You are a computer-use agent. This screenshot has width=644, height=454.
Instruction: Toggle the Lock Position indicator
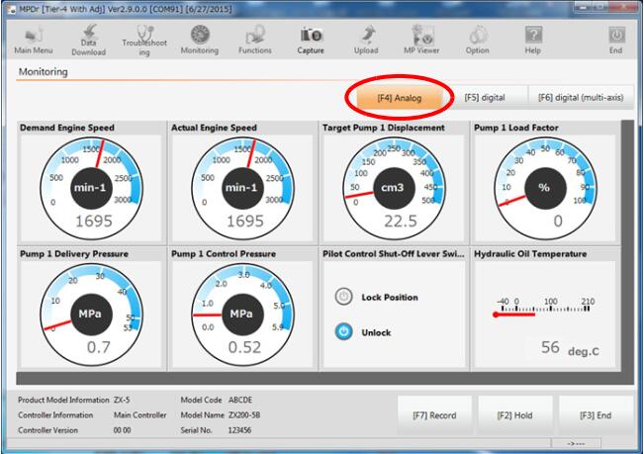[x=344, y=297]
